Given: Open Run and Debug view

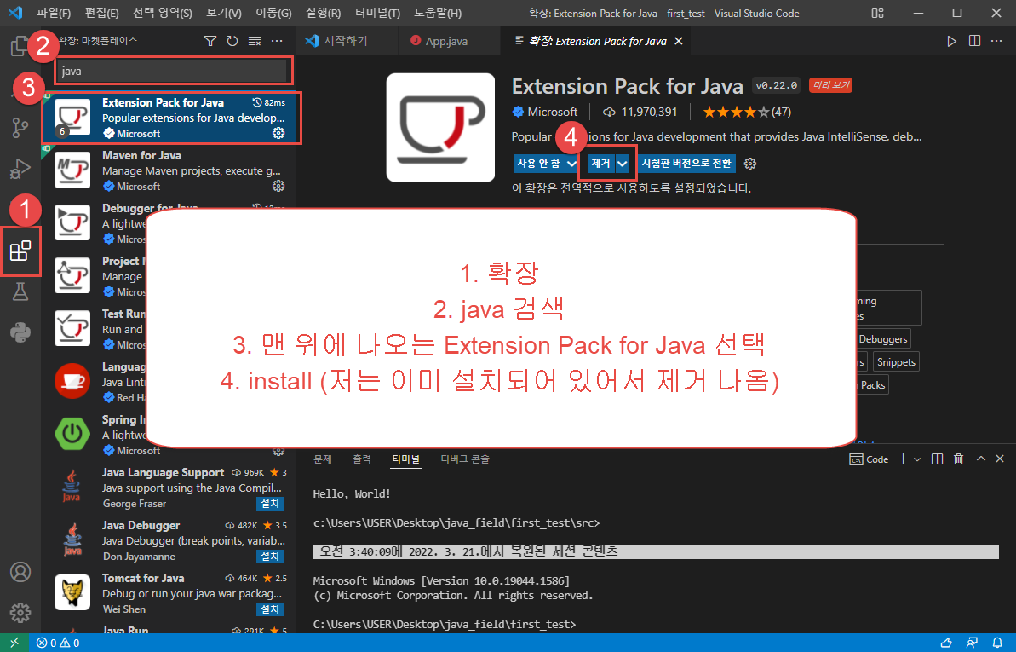Looking at the screenshot, I should pos(20,169).
